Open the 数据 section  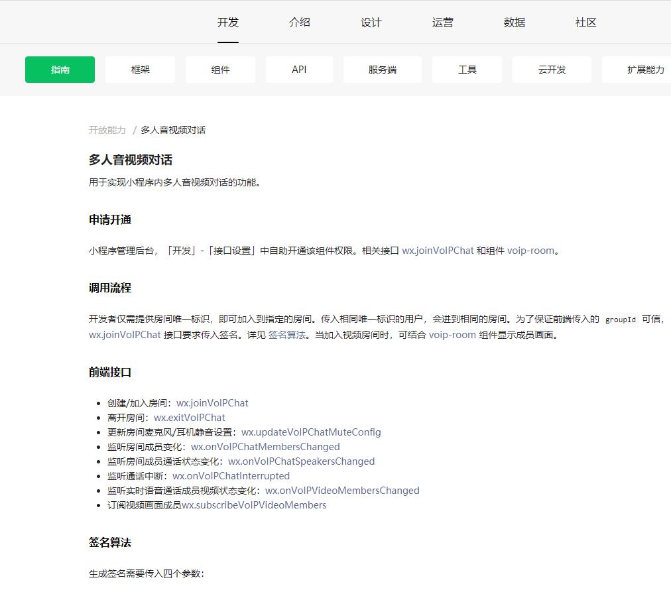(514, 22)
